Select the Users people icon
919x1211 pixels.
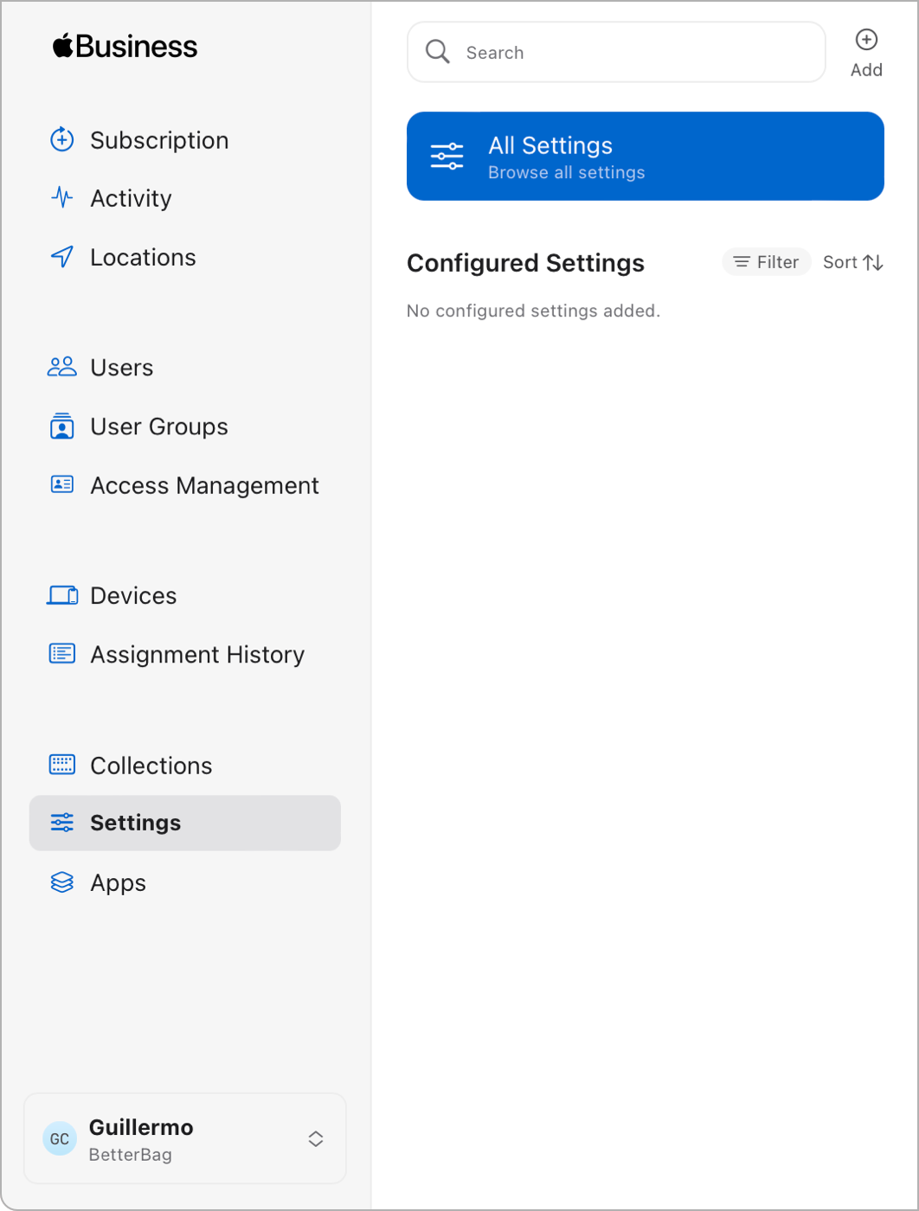click(x=62, y=368)
